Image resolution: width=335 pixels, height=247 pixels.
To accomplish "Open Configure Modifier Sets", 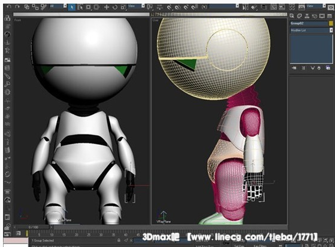I will coord(328,68).
